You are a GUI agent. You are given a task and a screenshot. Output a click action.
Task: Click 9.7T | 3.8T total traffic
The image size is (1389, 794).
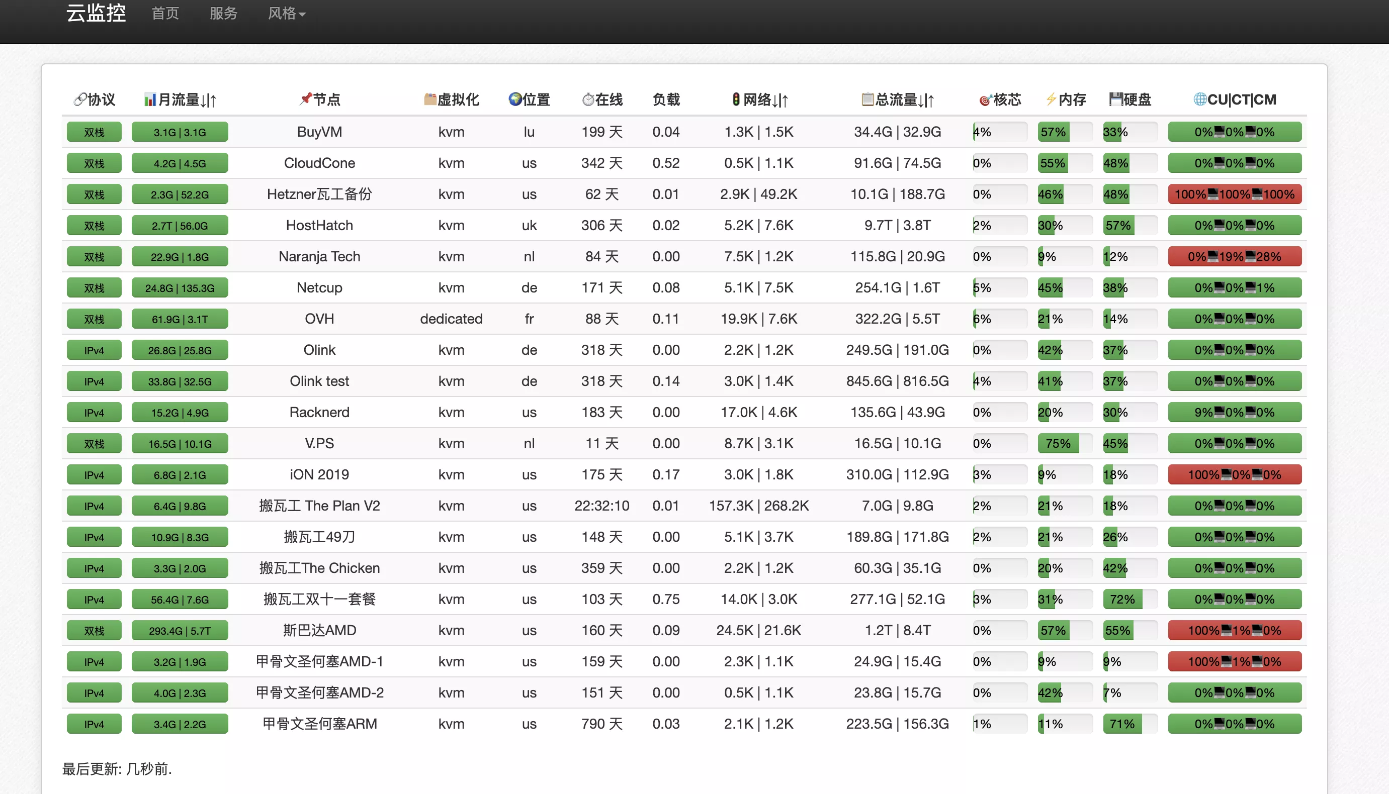[x=898, y=226]
